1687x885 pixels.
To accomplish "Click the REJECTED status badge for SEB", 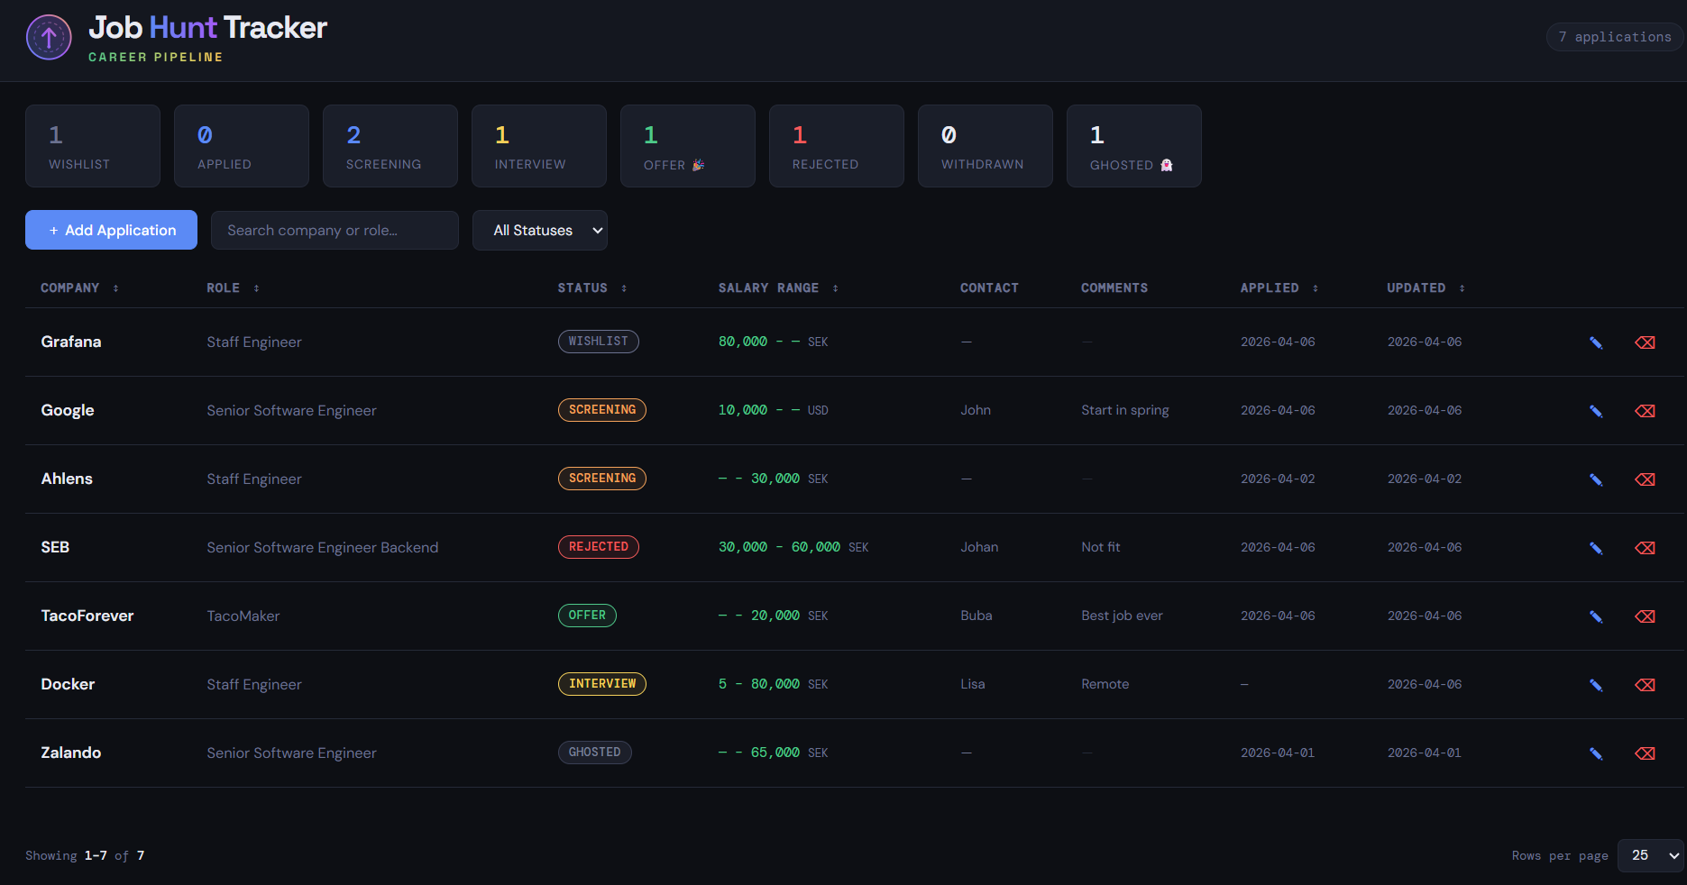I will click(x=598, y=547).
